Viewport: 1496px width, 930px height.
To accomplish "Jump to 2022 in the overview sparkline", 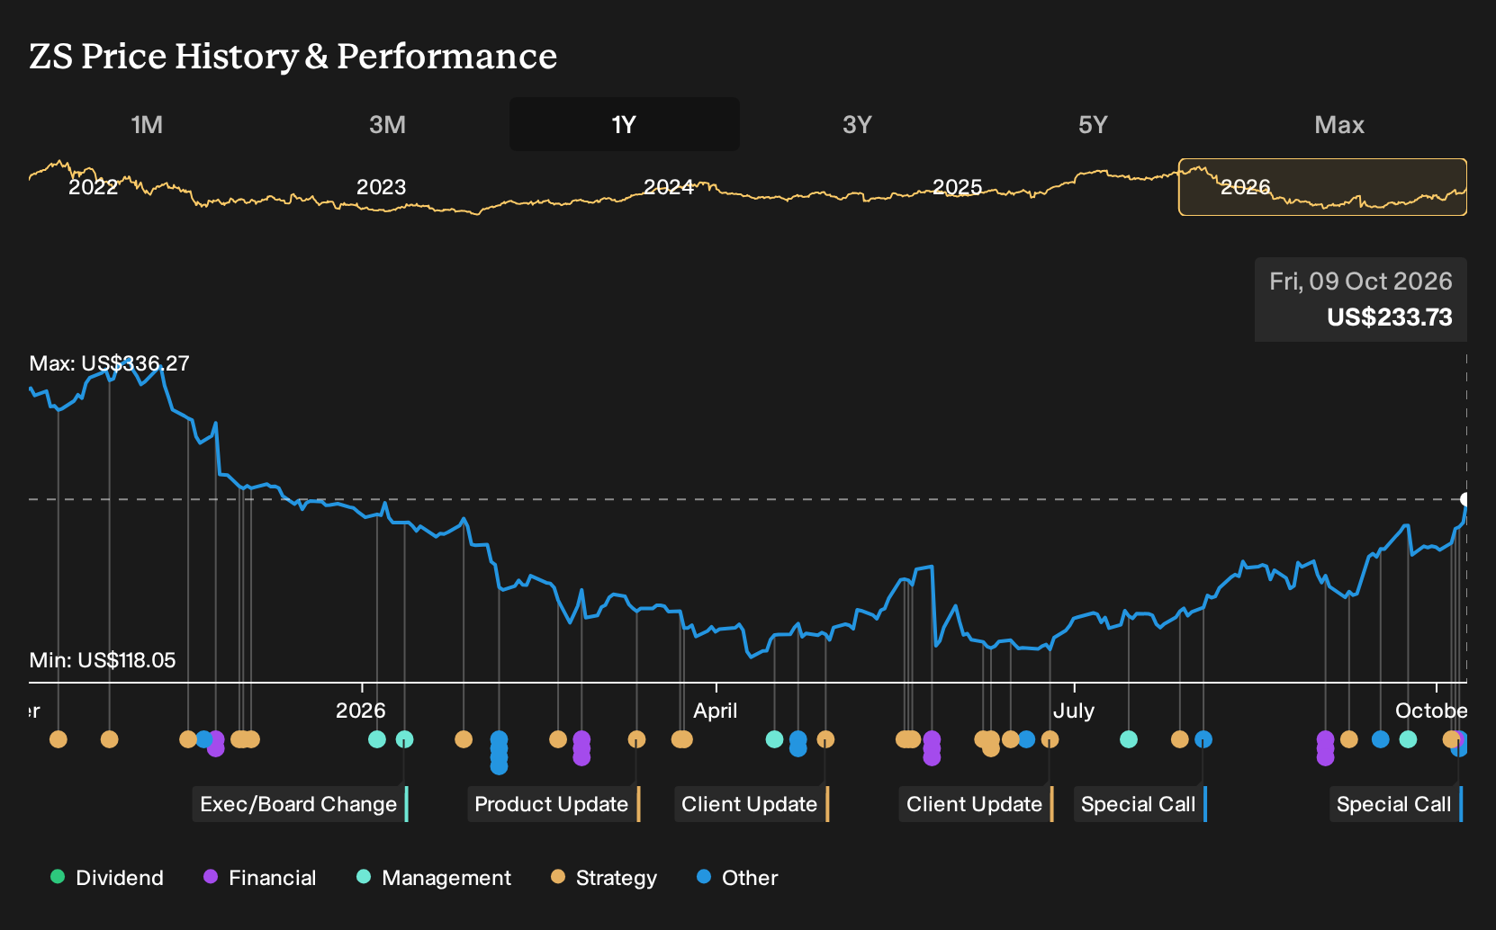I will [94, 187].
